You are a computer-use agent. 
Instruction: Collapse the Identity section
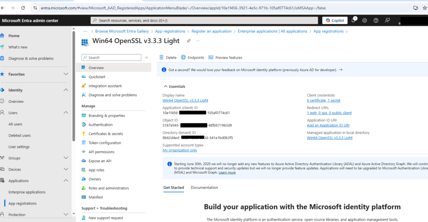(x=66, y=90)
